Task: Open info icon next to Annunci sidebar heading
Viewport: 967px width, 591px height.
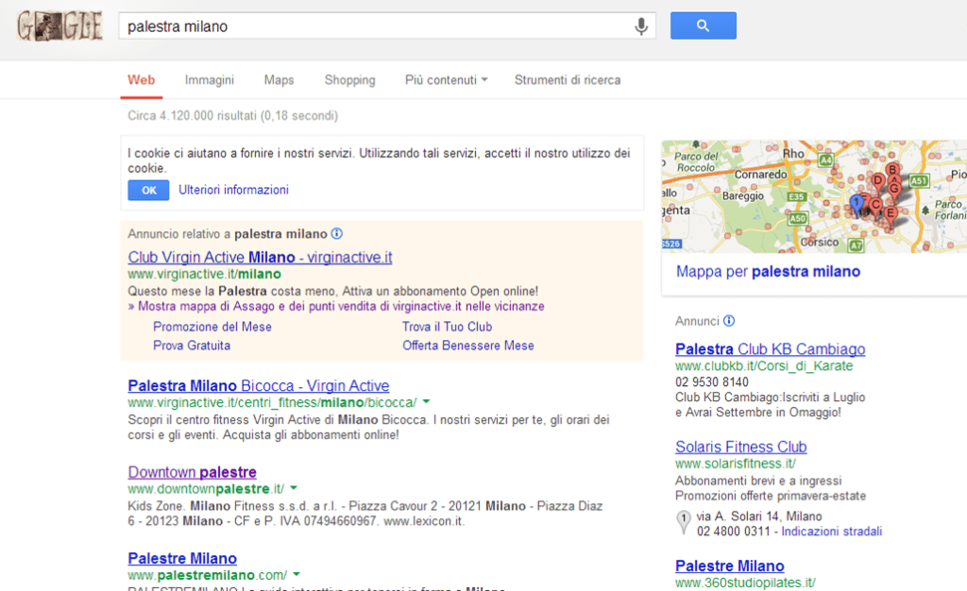Action: click(729, 320)
